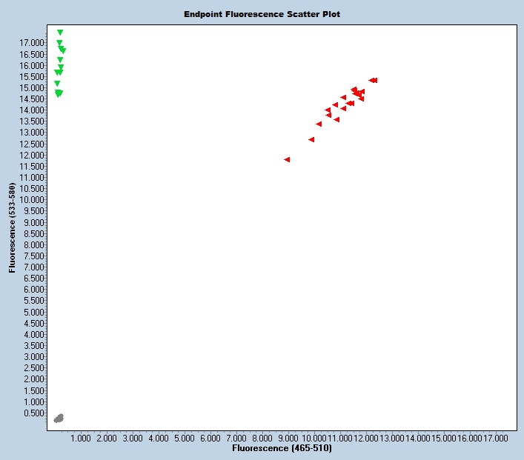Viewport: 524px width, 460px height.
Task: Click the x-axis label "Fluorescence (465-510)"
Action: pos(282,449)
